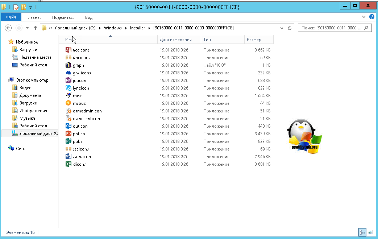Select the grv_icons OneDrive cloud file
The image size is (378, 239).
(x=68, y=73)
